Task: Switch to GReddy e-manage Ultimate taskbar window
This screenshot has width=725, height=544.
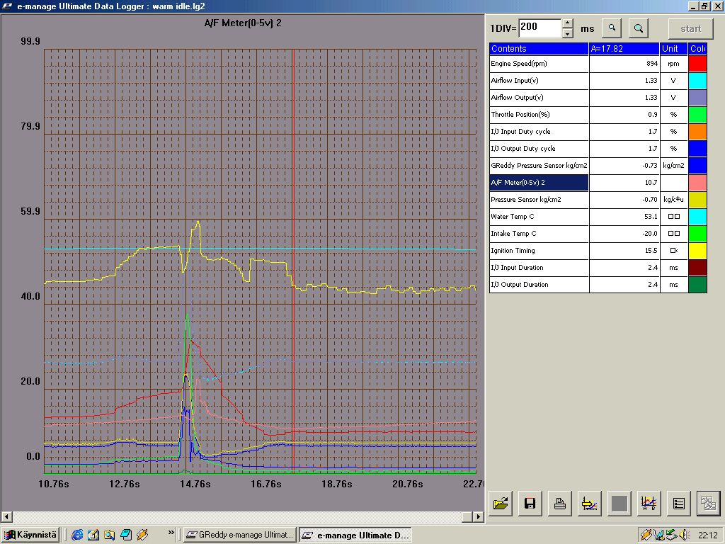Action: [x=240, y=535]
